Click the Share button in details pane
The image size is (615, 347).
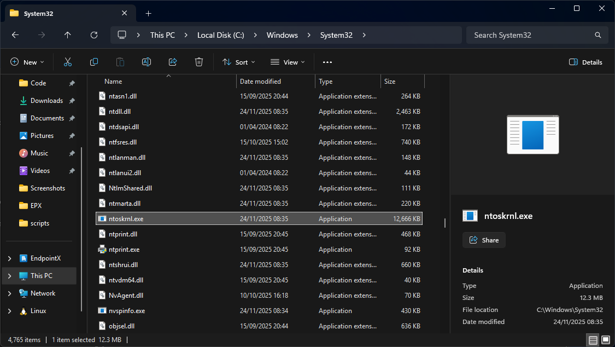coord(484,240)
